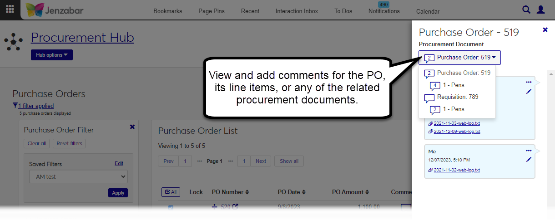Open the Saved Filters AM test dropdown
The height and width of the screenshot is (220, 555).
click(78, 176)
